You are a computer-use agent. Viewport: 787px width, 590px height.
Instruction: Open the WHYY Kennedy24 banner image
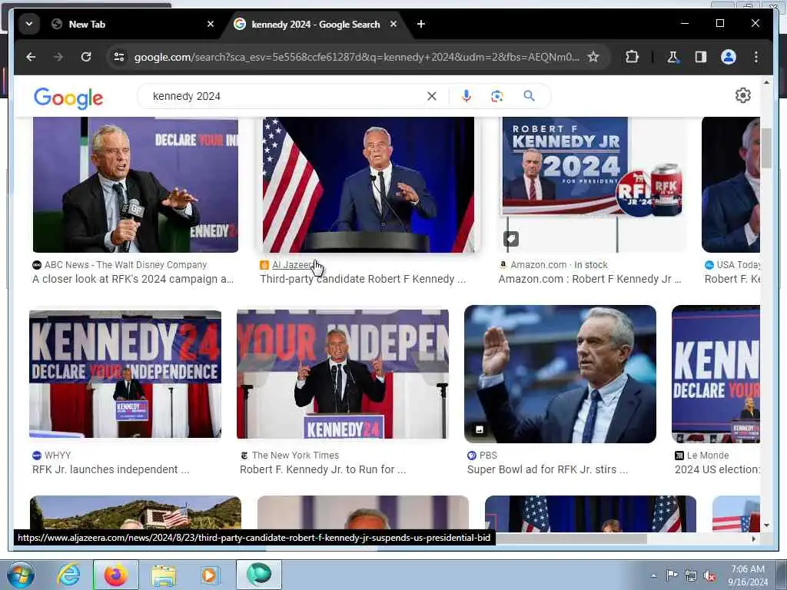[125, 374]
